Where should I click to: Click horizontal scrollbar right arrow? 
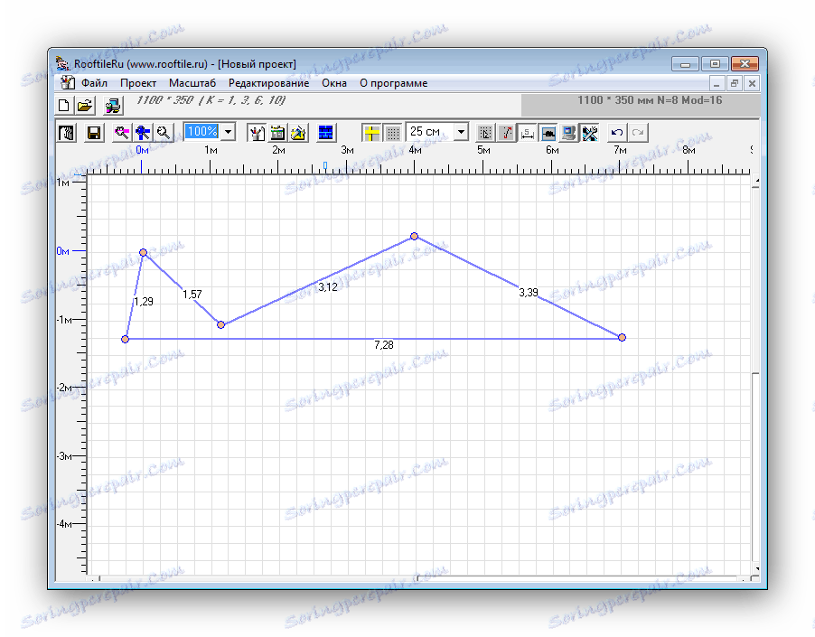[x=744, y=578]
